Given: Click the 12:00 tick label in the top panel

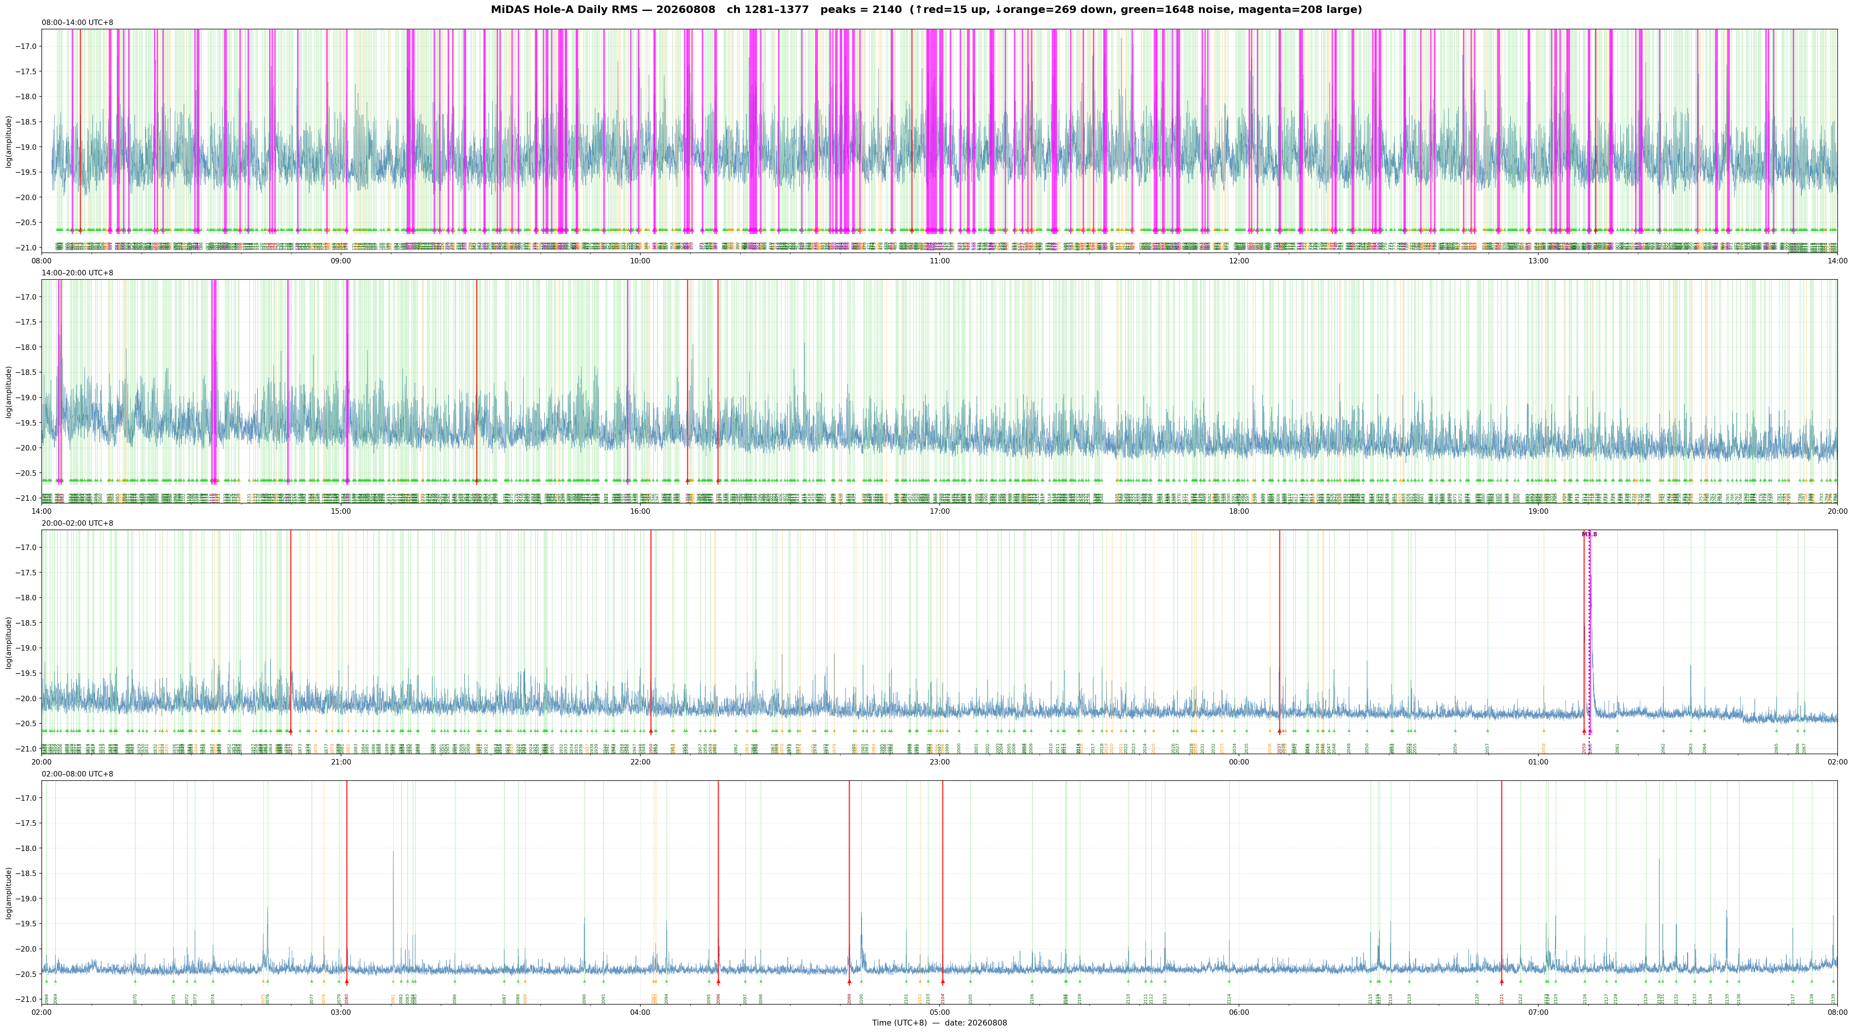Looking at the screenshot, I should 1239,260.
